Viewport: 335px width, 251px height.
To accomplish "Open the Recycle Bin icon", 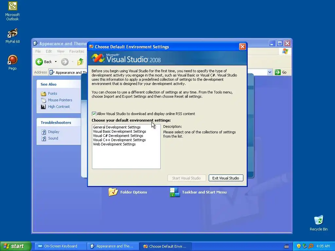I will [319, 223].
